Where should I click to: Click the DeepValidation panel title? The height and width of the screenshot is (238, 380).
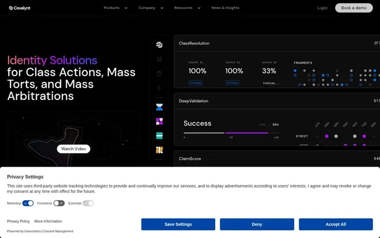(193, 101)
